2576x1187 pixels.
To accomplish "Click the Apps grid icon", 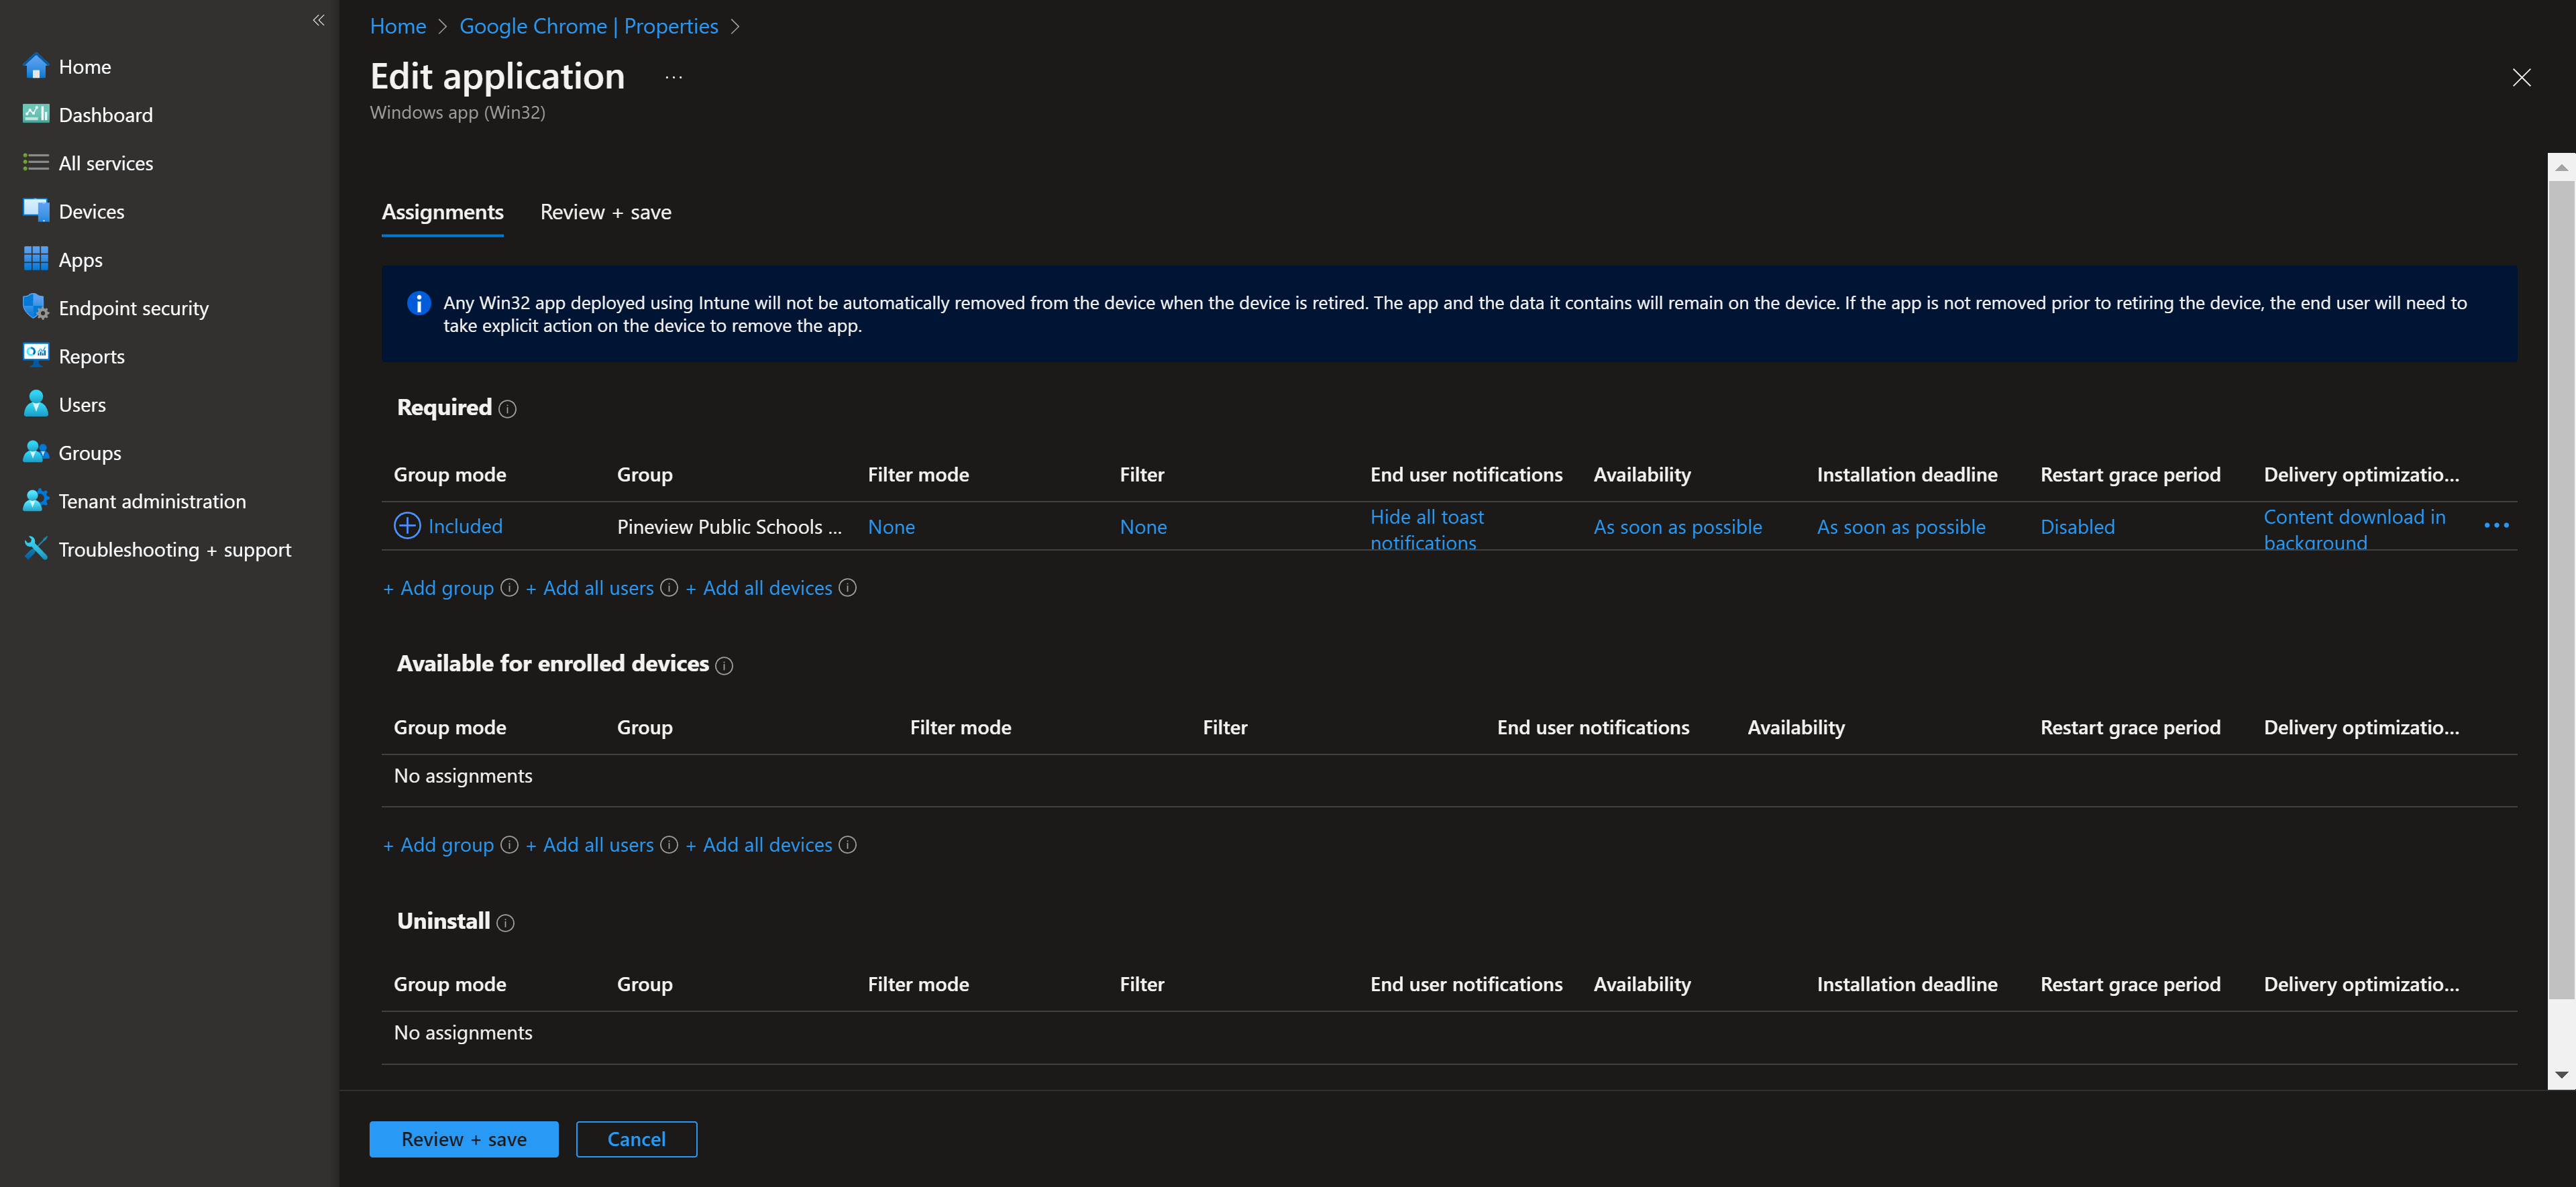I will [x=36, y=259].
